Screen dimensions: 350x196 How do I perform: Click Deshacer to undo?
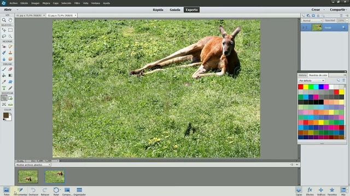(33, 191)
